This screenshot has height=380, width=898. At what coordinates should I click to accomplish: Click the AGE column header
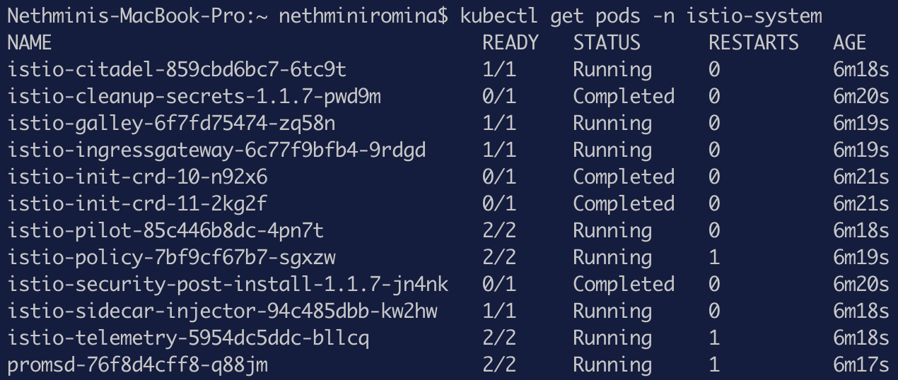(x=850, y=43)
